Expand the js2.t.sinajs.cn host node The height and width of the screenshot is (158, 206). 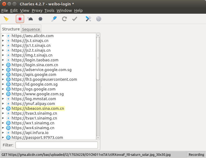coord(3,50)
